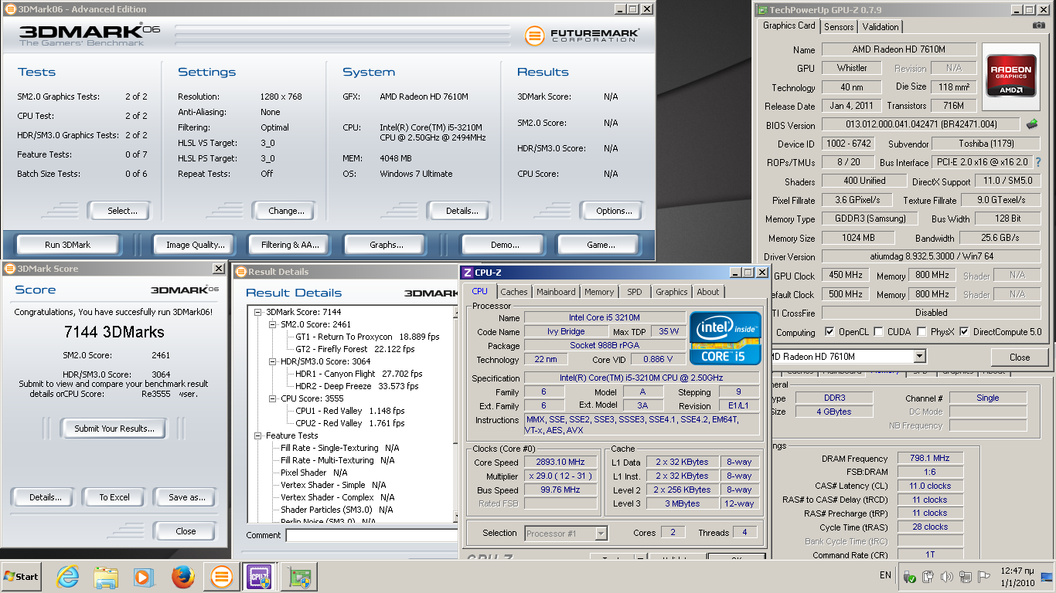The image size is (1056, 593).
Task: Click the volume speaker tray icon
Action: click(947, 577)
